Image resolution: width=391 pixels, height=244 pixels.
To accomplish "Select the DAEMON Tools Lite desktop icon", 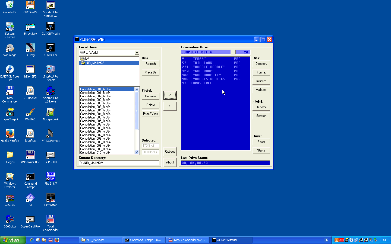I will [x=10, y=73].
